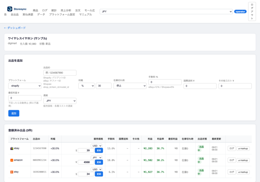Follow the ← ダッシュボード back link
This screenshot has height=182, width=260.
15,28
